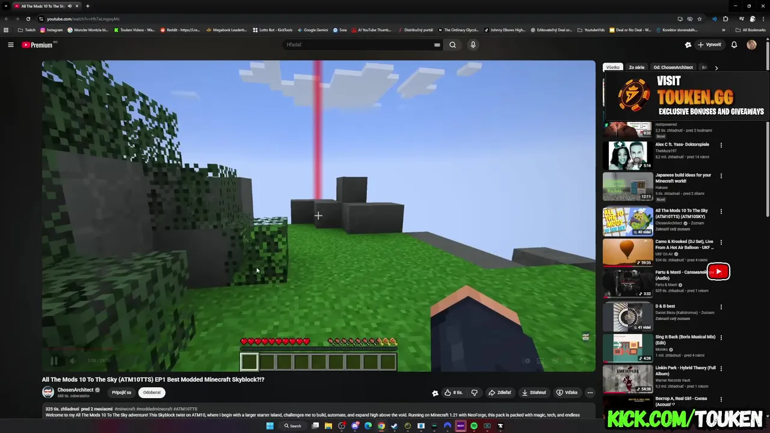
Task: Open Spotify from the taskbar
Action: tap(474, 426)
